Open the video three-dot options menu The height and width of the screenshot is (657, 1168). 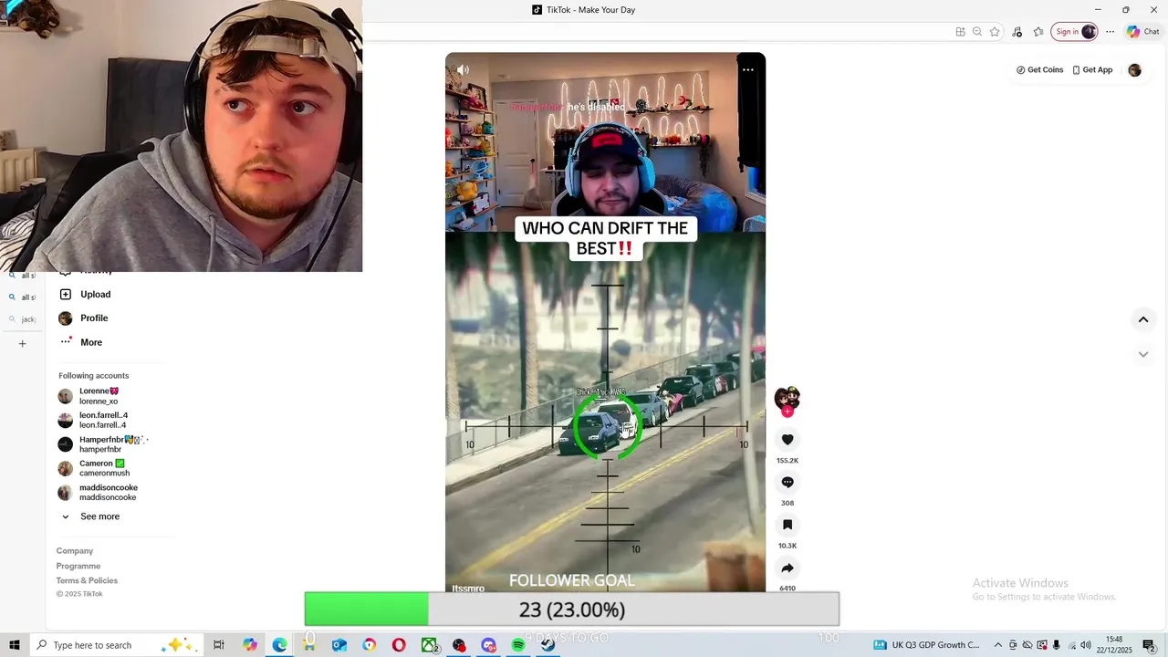[747, 70]
